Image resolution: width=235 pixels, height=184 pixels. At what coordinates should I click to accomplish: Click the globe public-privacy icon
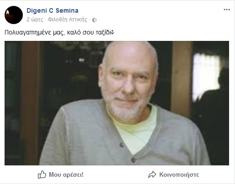[94, 20]
